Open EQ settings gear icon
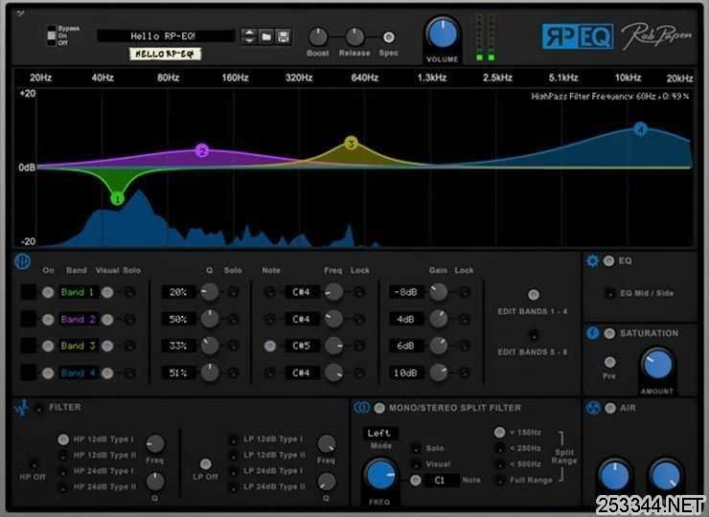 pyautogui.click(x=592, y=260)
